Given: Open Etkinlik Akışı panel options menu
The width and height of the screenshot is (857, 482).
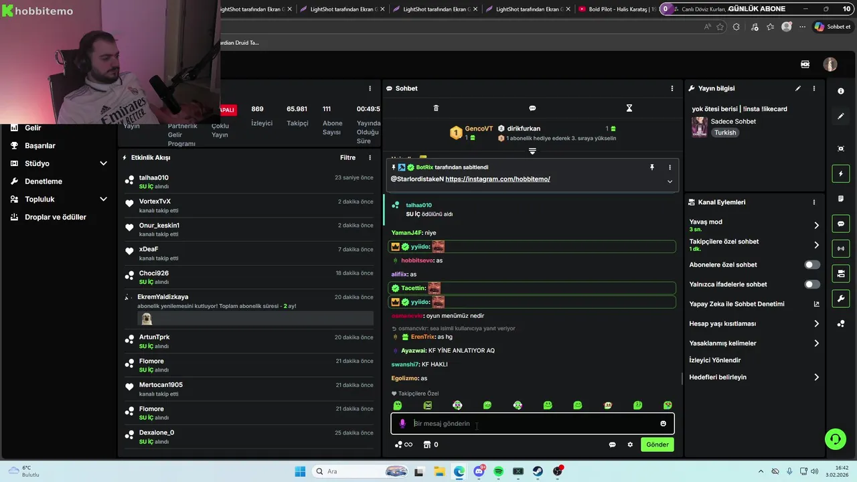Looking at the screenshot, I should tap(370, 158).
